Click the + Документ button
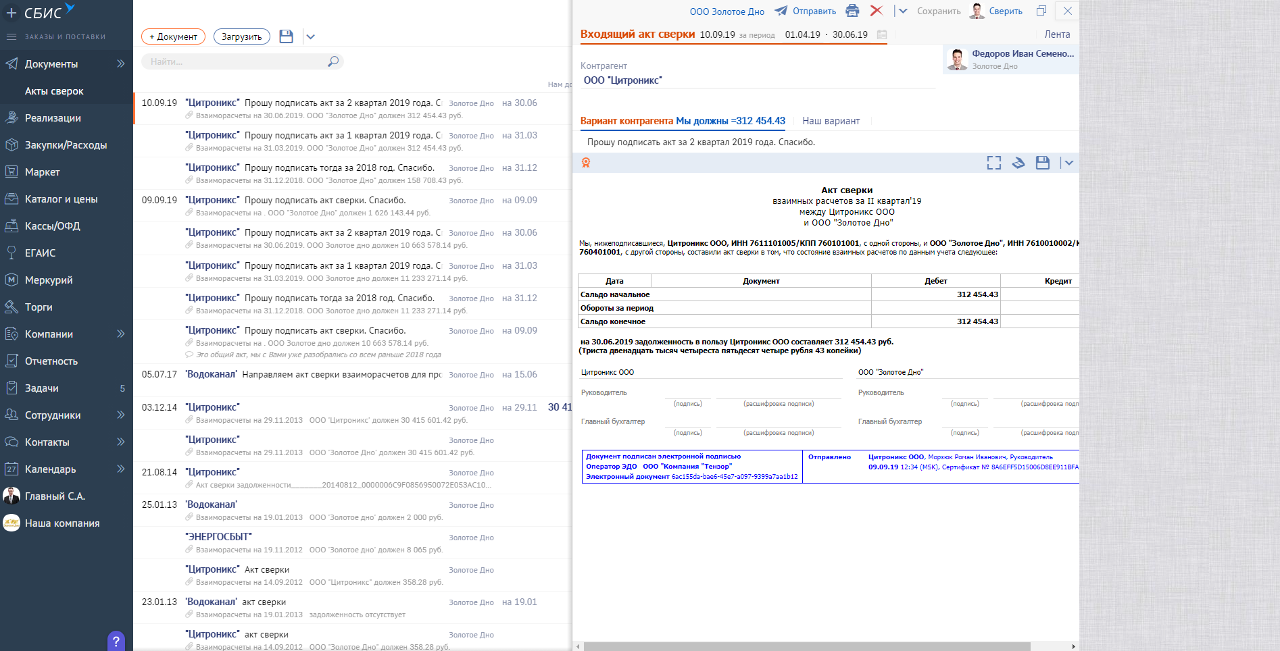 click(173, 36)
